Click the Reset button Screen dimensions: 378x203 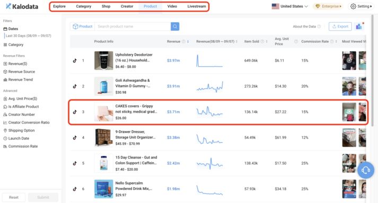(x=13, y=197)
